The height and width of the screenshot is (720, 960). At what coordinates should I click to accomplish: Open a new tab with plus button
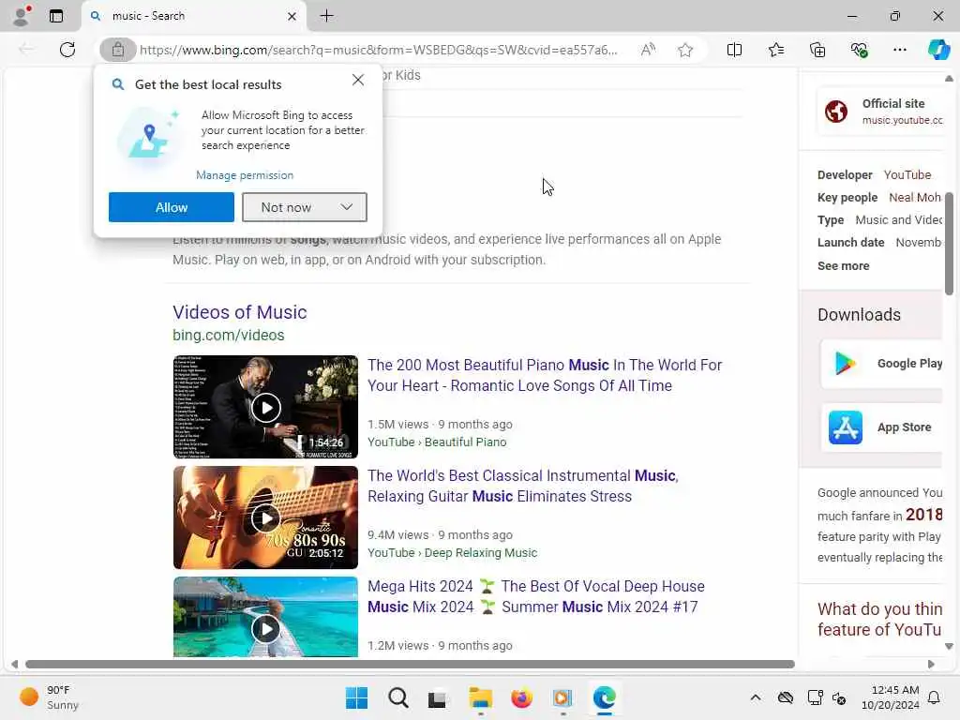click(327, 16)
